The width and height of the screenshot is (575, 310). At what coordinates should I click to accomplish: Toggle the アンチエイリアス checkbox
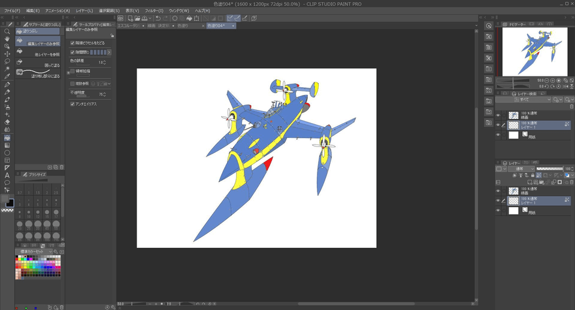(72, 104)
